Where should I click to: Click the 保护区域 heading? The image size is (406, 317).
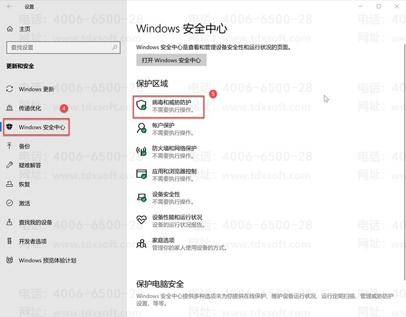tap(152, 84)
